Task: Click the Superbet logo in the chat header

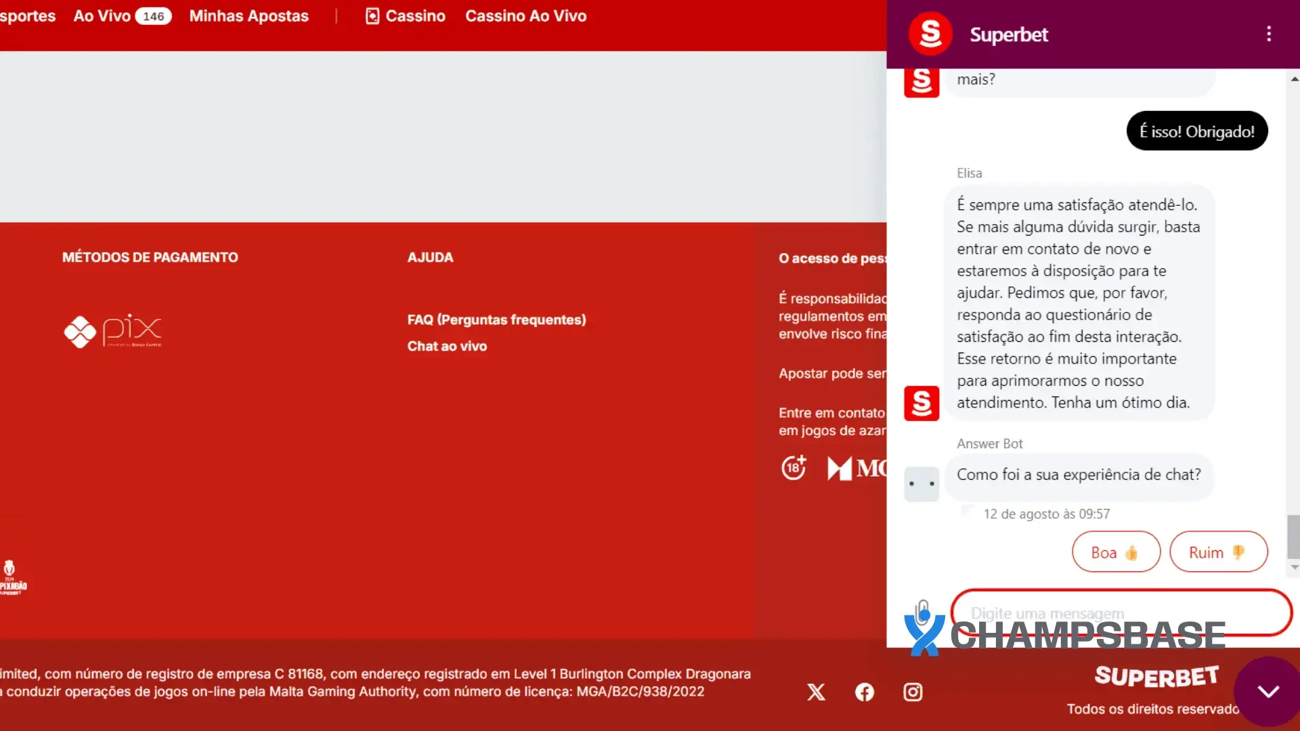Action: pos(931,33)
